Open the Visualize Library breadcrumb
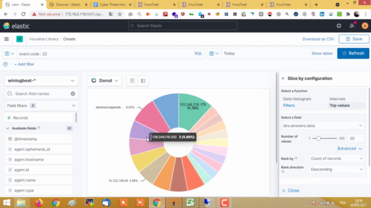Viewport: 371px width, 208px height. (x=44, y=39)
